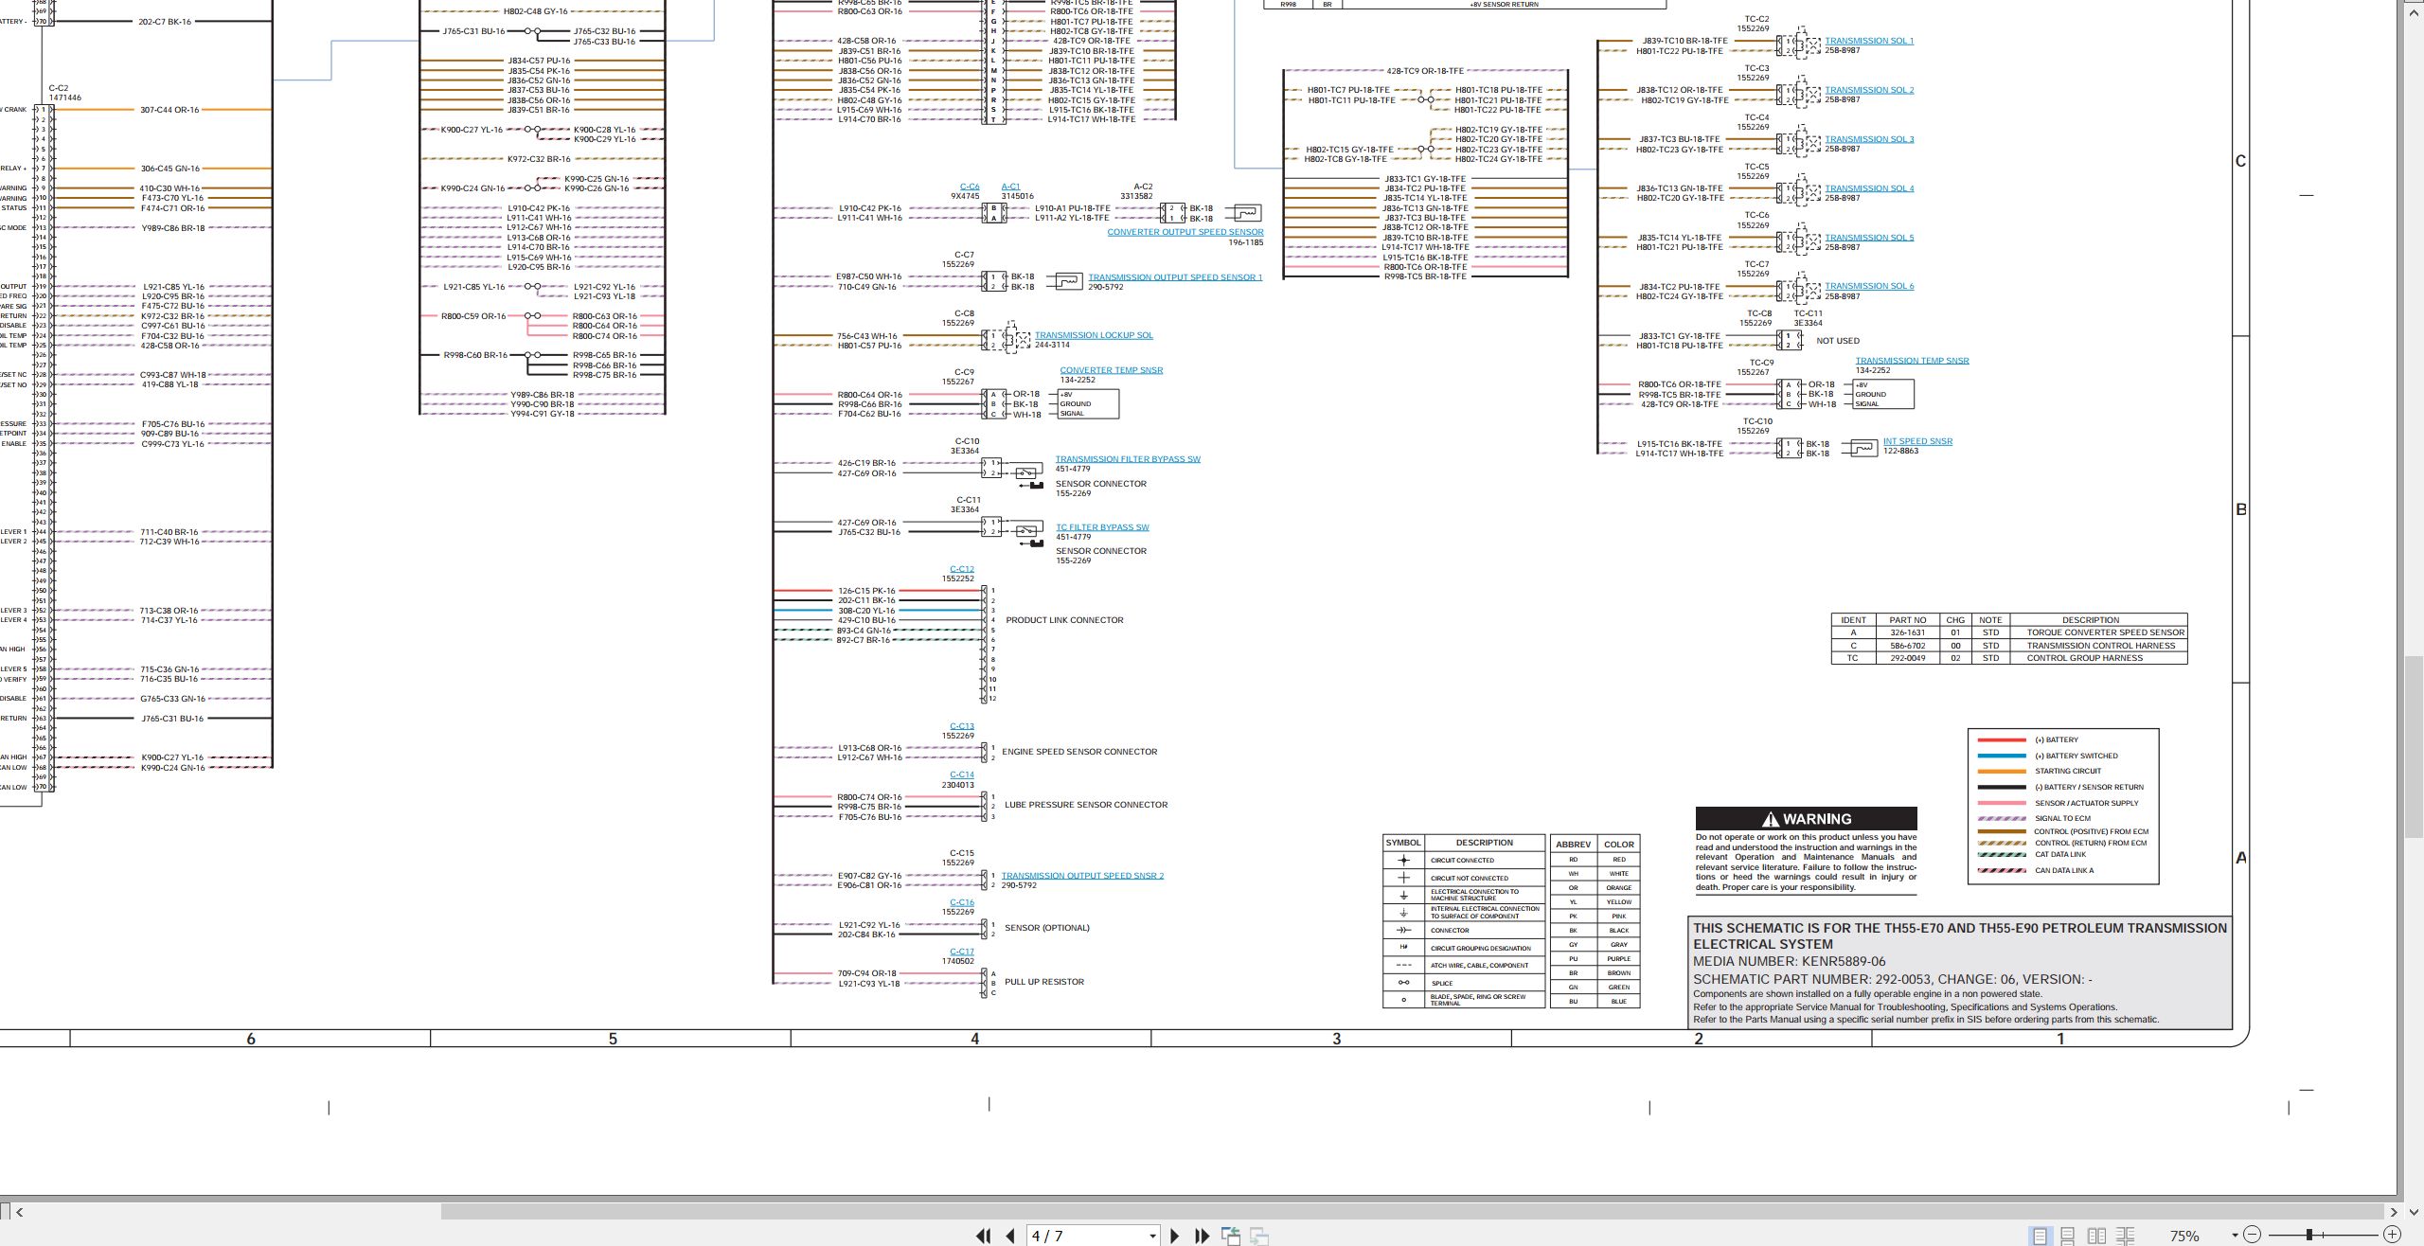Click the vertical scrollbar down arrow

pos(2414,1211)
